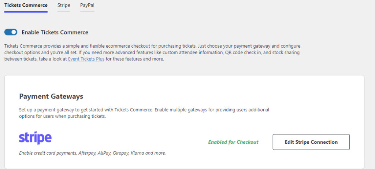
Task: Click the Edit Stripe Connection button
Action: (311, 142)
